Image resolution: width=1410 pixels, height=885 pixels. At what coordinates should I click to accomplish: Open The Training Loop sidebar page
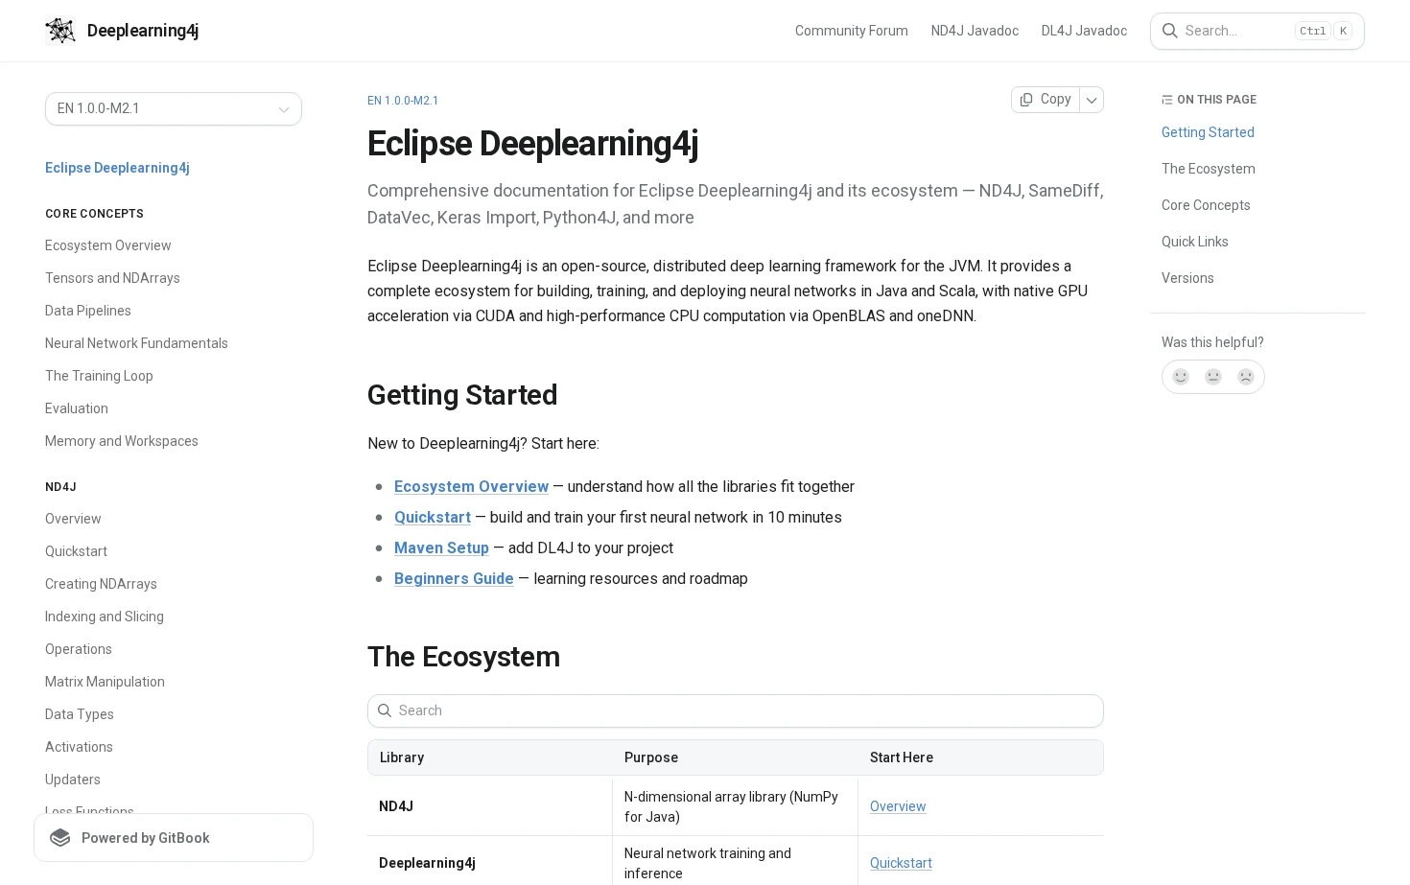click(99, 376)
